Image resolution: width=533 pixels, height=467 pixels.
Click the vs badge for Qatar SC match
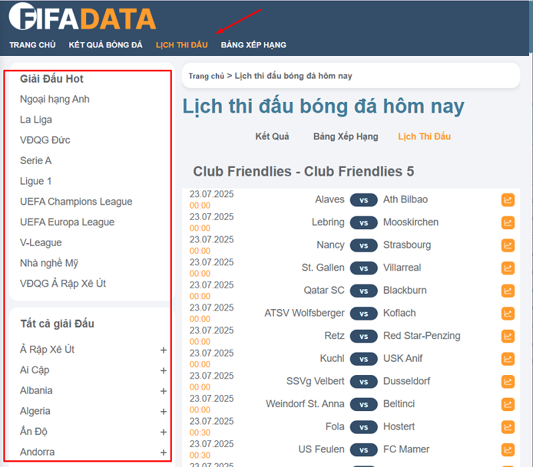coord(364,291)
